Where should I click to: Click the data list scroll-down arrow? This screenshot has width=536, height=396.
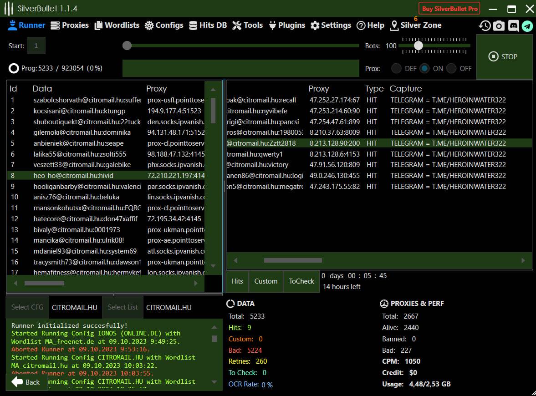(x=213, y=265)
